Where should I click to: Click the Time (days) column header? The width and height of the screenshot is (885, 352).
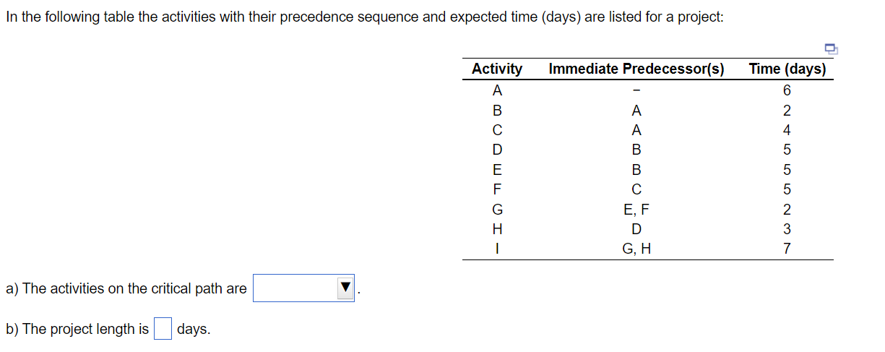point(787,69)
